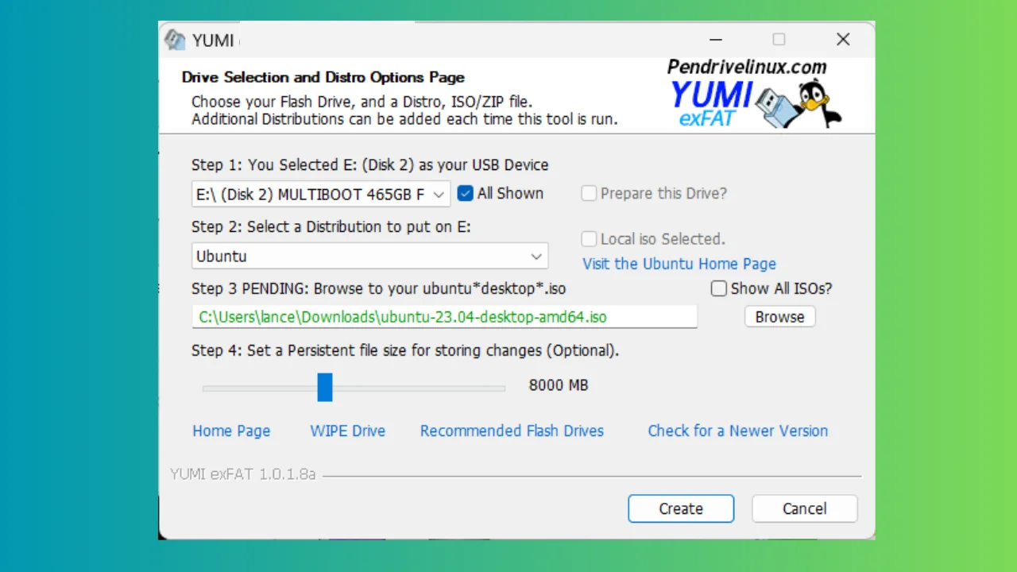Click the Step 3 PENDING browse label
The image size is (1017, 572).
point(379,288)
